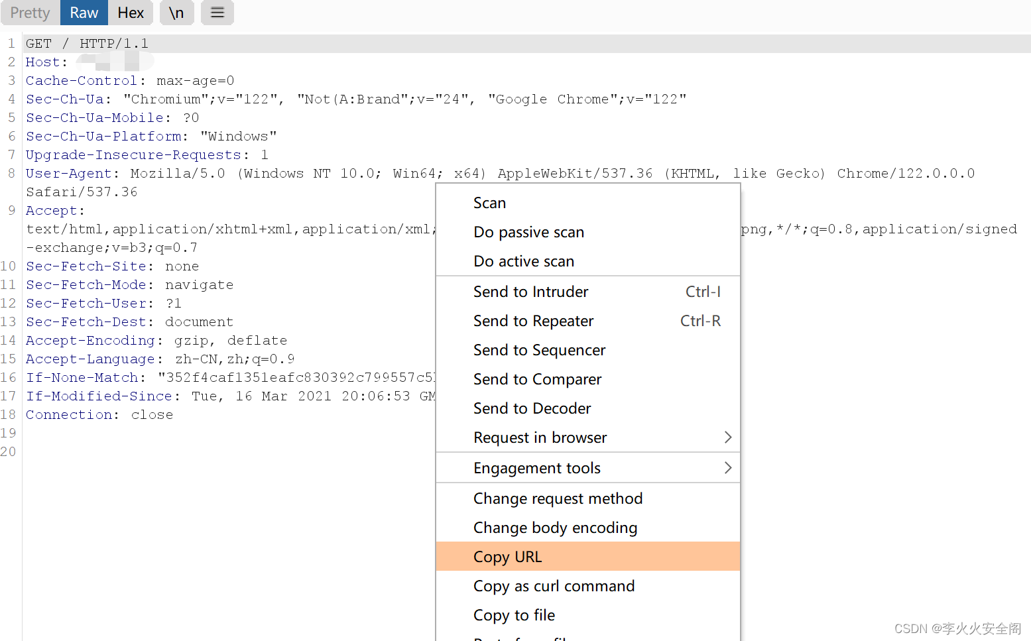Viewport: 1031px width, 641px height.
Task: Click Send to Intruder
Action: [587, 292]
